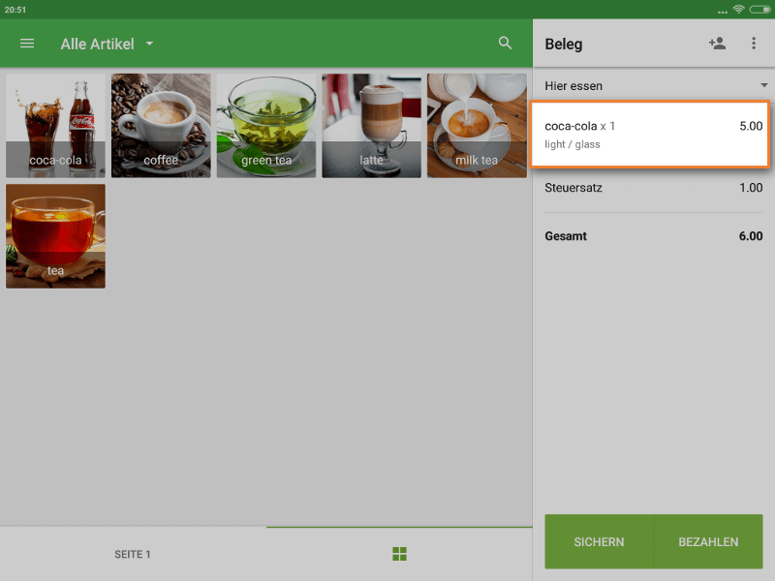Viewport: 775px width, 581px height.
Task: Open the receipt three-dot overflow menu
Action: point(754,44)
